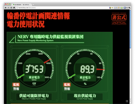This screenshot has width=135, height=104.
Task: Click the UNOFFICIAL text under the stamp
Action: click(x=119, y=23)
